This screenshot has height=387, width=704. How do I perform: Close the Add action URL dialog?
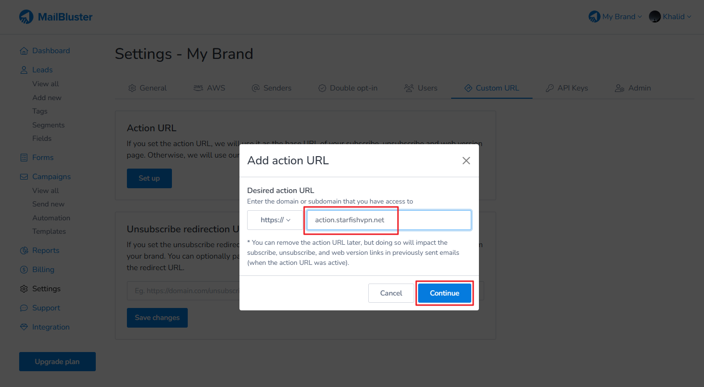point(466,161)
